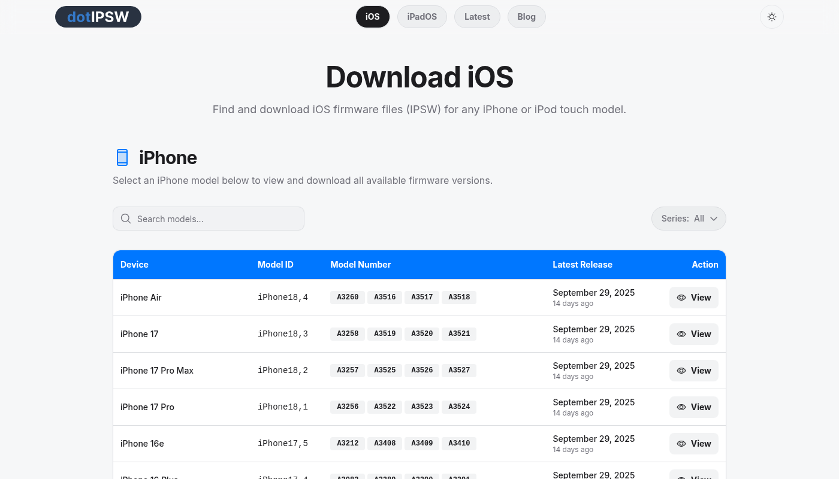The image size is (839, 479).
Task: Toggle the light/dark theme sun icon
Action: [771, 17]
